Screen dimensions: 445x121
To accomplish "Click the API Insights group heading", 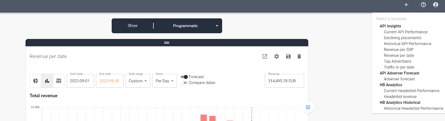I will pyautogui.click(x=390, y=26).
